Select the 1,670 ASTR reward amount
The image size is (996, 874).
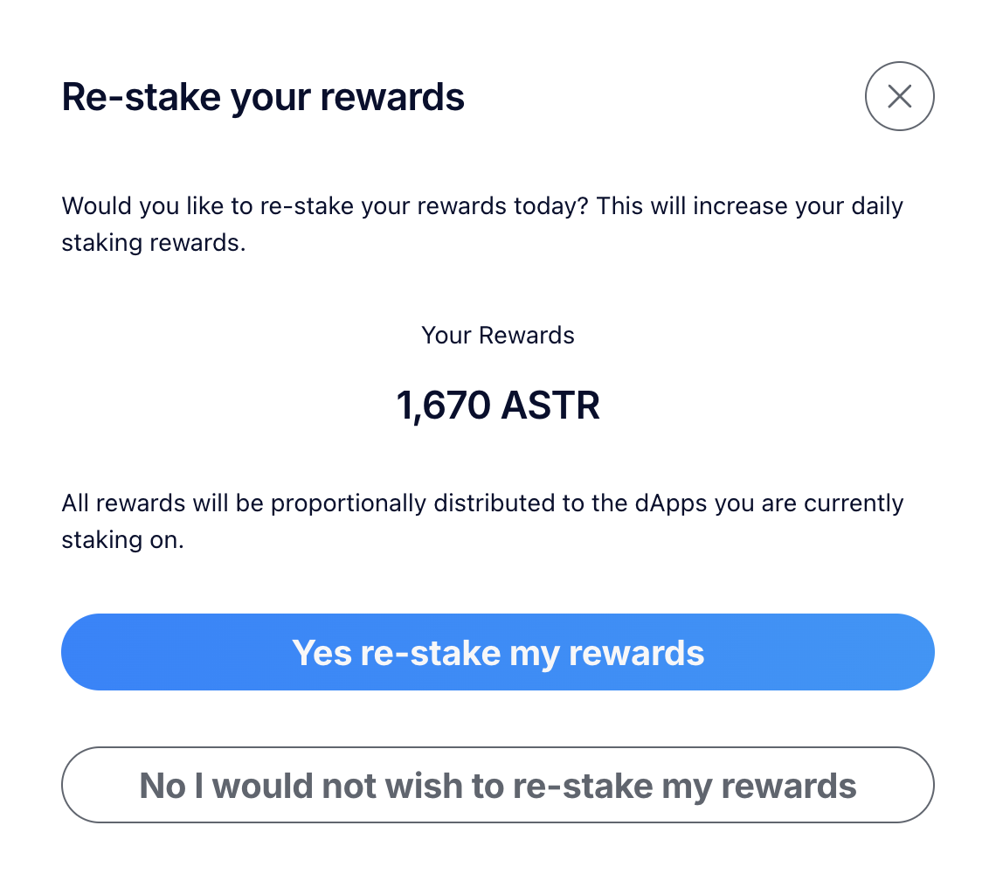497,406
